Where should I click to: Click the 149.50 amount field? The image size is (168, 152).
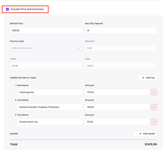tap(117, 107)
